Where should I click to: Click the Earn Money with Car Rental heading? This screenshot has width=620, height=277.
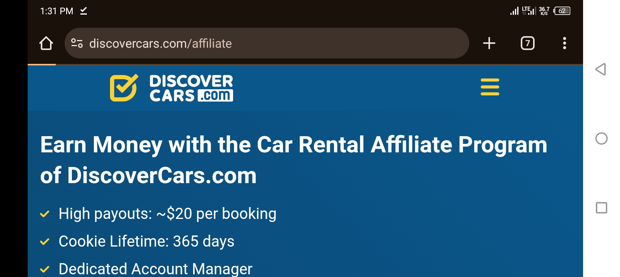pos(293,160)
